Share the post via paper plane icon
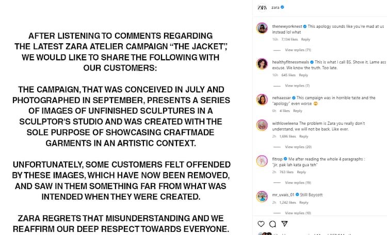The width and height of the screenshot is (387, 235). [x=284, y=224]
